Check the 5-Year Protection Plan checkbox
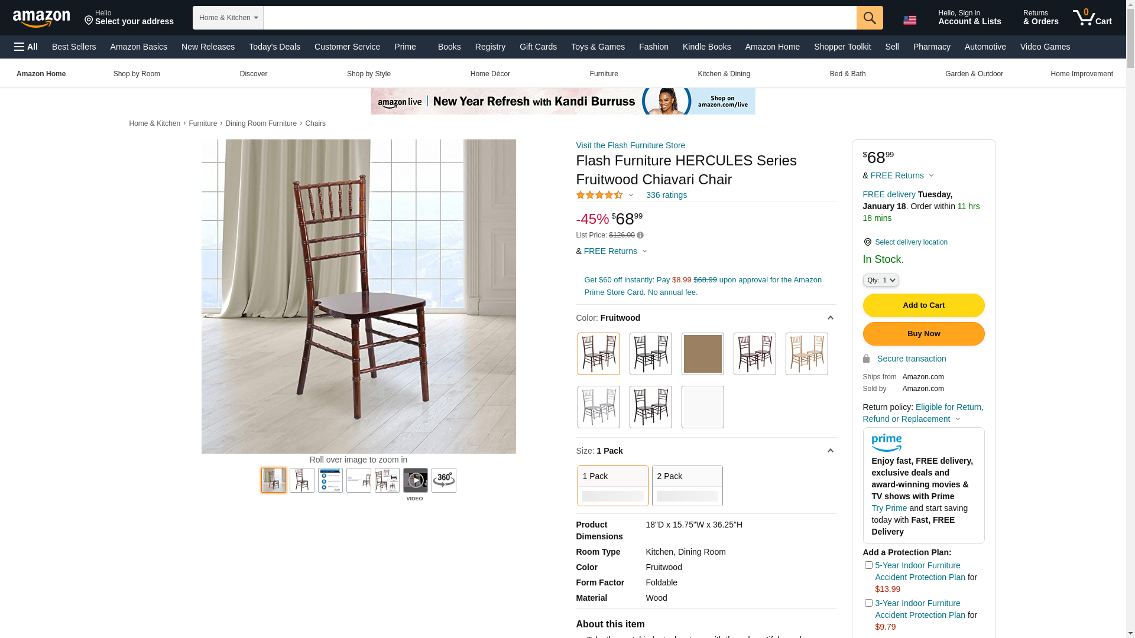 (x=868, y=565)
